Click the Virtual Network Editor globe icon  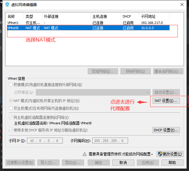(7, 5)
